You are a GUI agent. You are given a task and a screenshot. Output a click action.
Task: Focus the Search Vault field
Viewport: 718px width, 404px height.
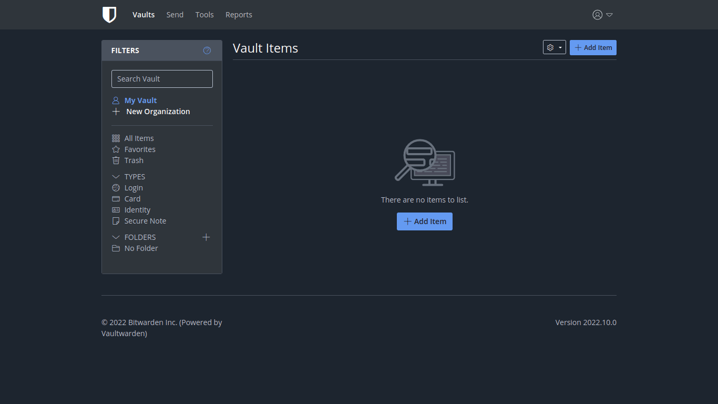(162, 79)
